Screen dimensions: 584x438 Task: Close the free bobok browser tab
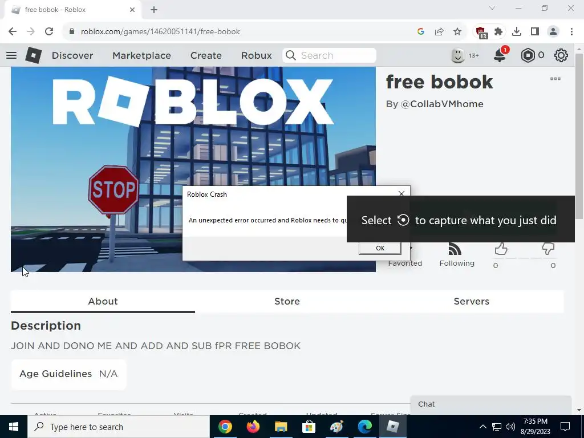click(132, 10)
